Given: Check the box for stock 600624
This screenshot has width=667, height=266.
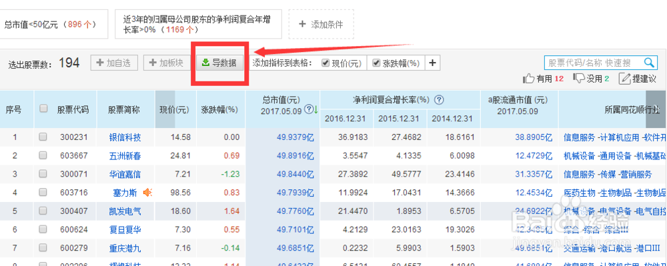Looking at the screenshot, I should click(x=43, y=229).
